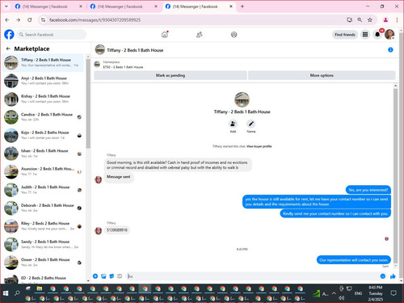
Task: Open the Windows Start menu
Action: tap(6, 293)
